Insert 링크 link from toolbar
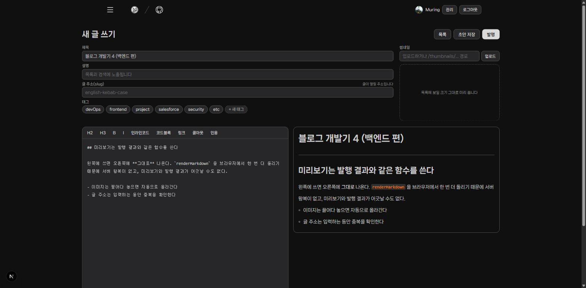Viewport: 586px width, 288px height. [182, 133]
